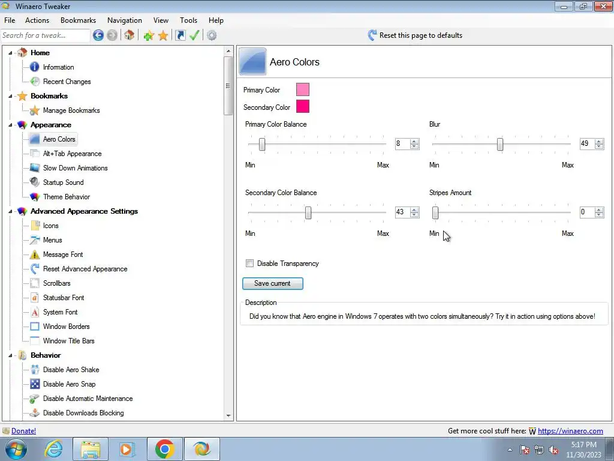The image size is (614, 461).
Task: Click the Reset Advanced Appearance arrow icon
Action: (34, 269)
